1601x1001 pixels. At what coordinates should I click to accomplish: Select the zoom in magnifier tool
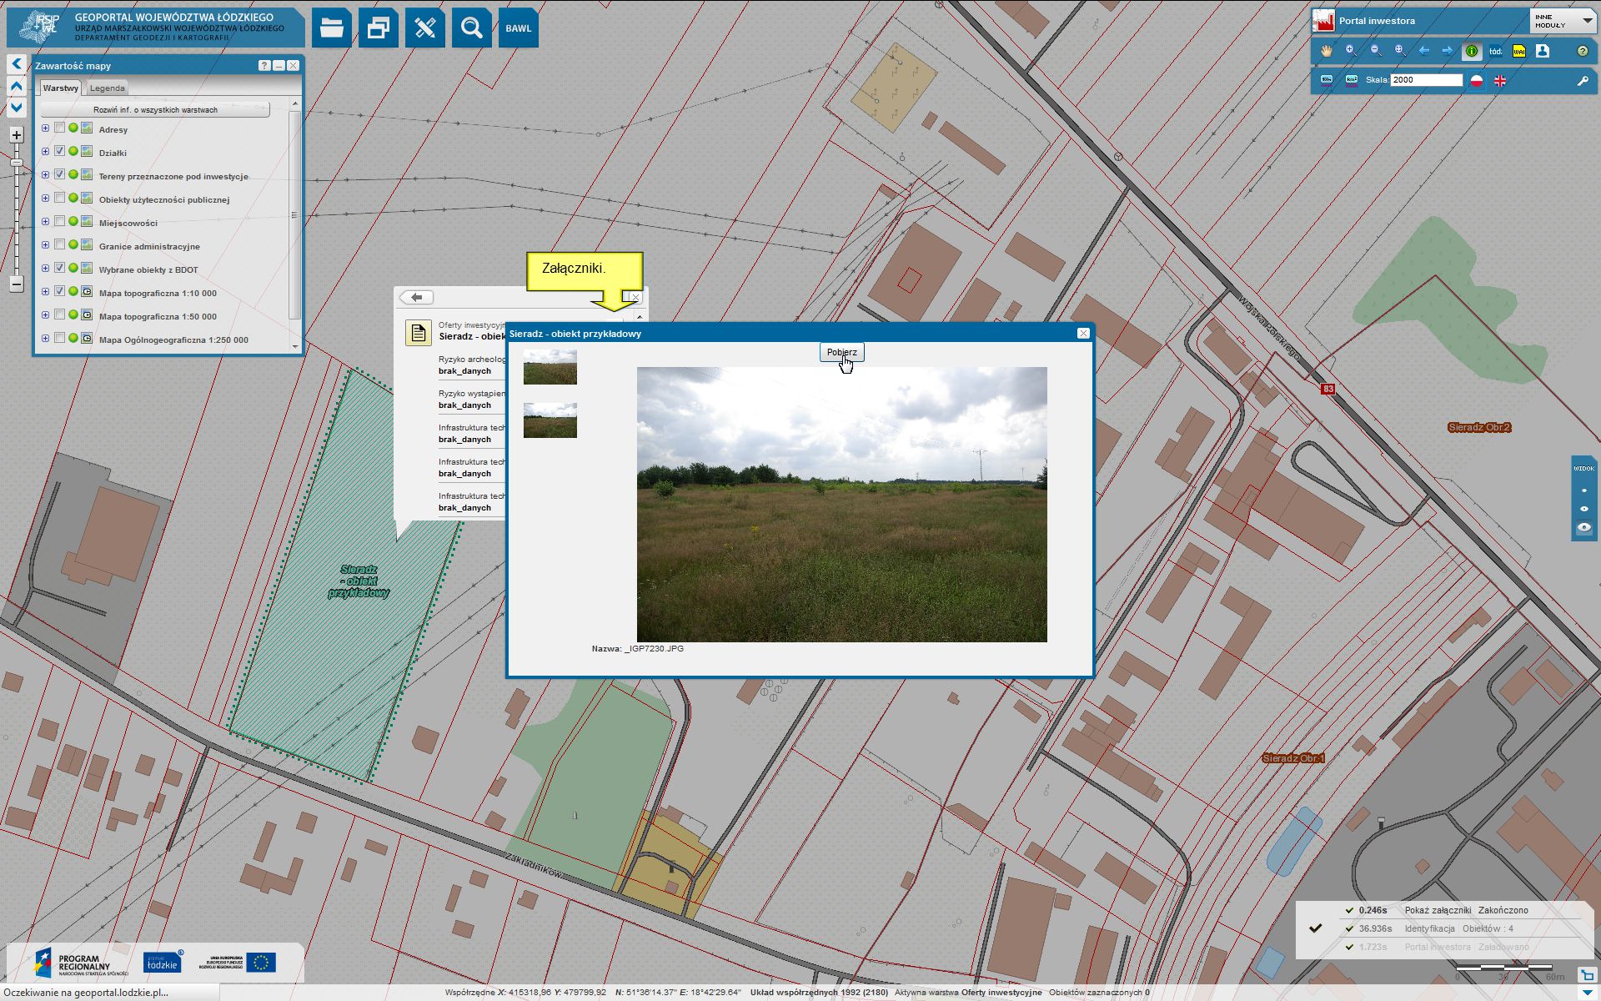click(1351, 51)
